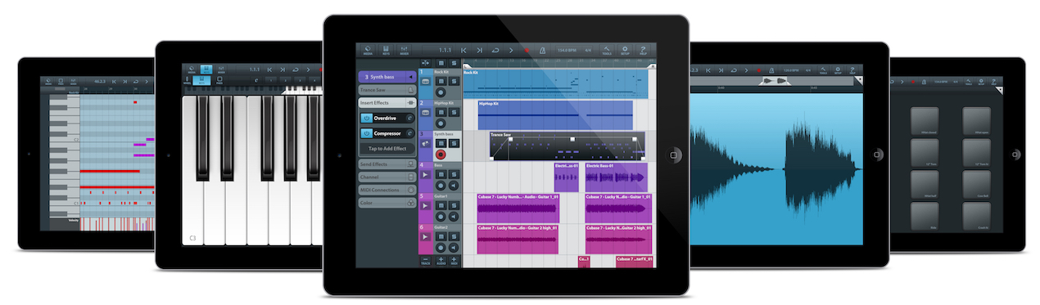
Task: Solo the Rock Kit track
Action: (x=454, y=81)
